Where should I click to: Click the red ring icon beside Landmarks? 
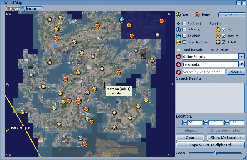179,65
